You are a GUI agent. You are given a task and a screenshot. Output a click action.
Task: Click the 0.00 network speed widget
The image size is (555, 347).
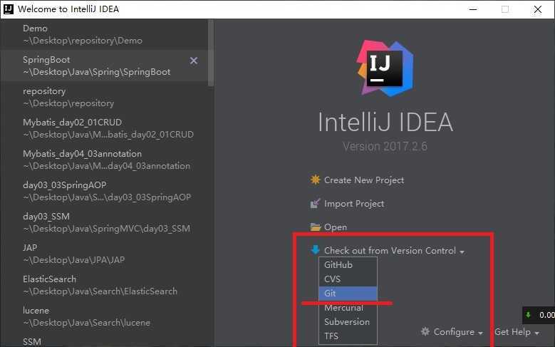coord(539,315)
